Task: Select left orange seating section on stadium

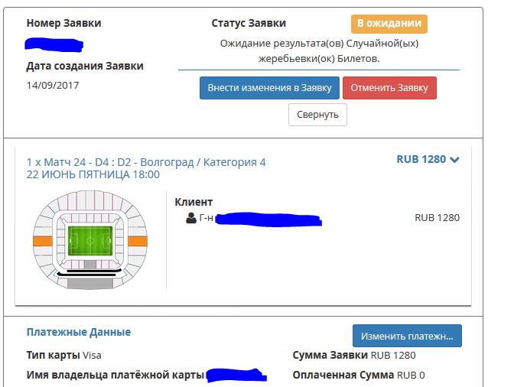Action: pyautogui.click(x=43, y=241)
